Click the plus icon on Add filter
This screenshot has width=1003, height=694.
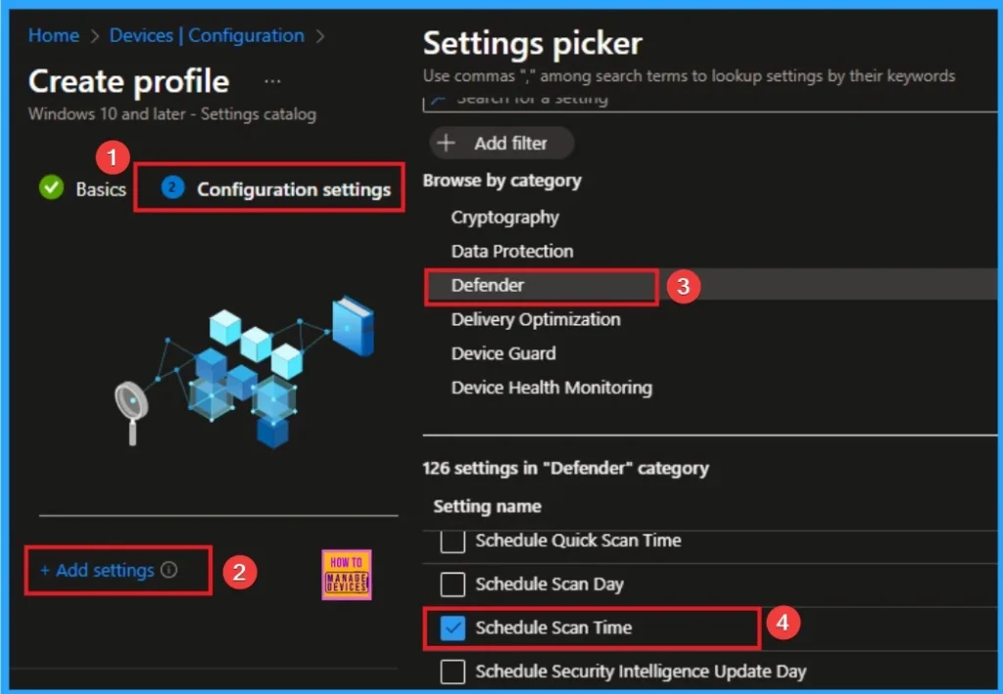446,143
